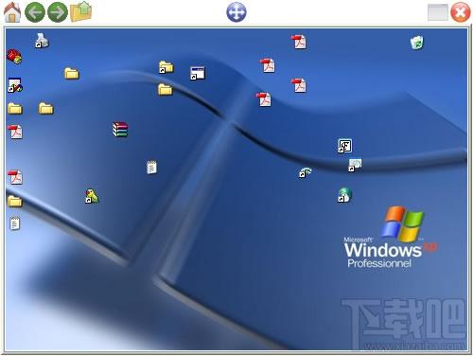Open the printer shortcut on the desktop

(42, 41)
